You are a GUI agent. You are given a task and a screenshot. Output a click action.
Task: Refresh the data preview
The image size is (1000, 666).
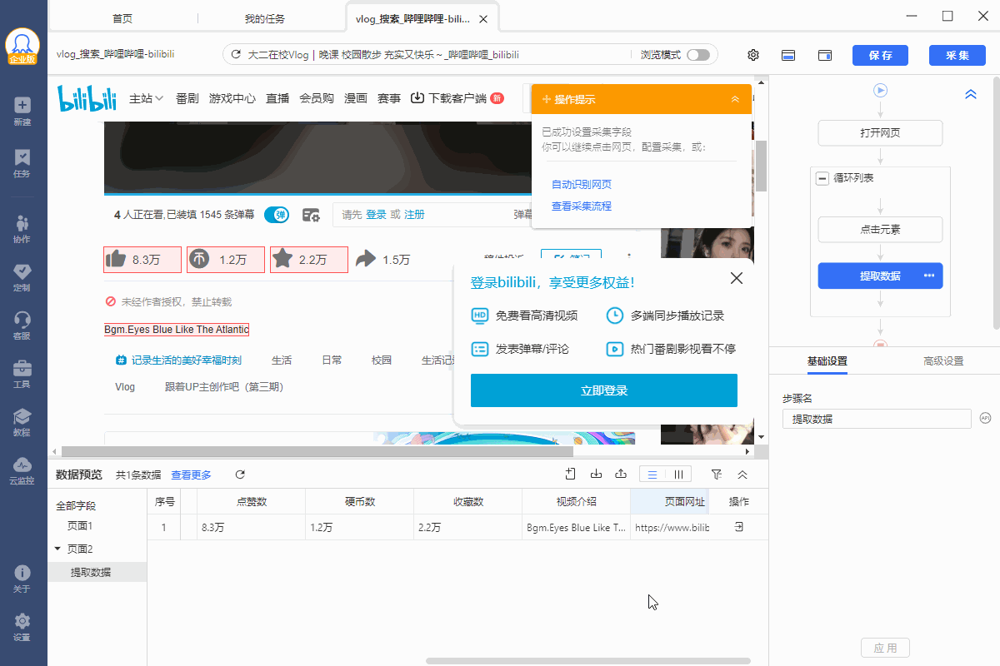click(240, 475)
